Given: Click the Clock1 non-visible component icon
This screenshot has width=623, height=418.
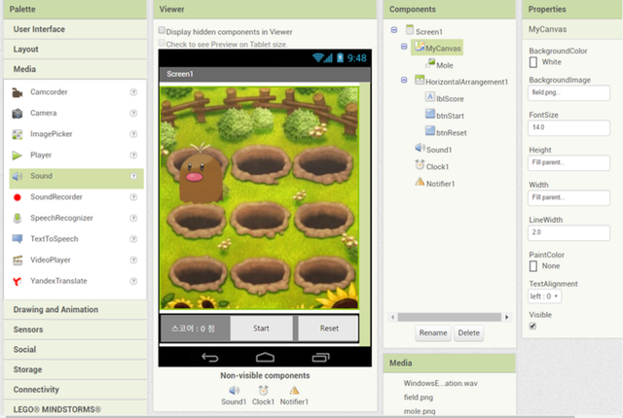Looking at the screenshot, I should click(x=263, y=390).
